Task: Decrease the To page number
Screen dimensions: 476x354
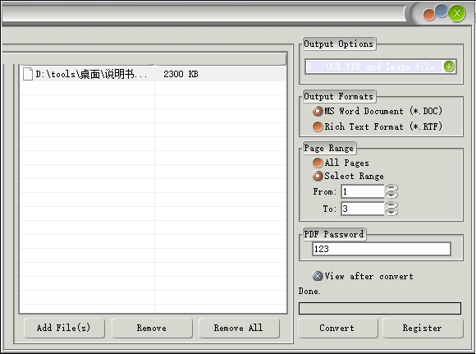Action: [391, 212]
